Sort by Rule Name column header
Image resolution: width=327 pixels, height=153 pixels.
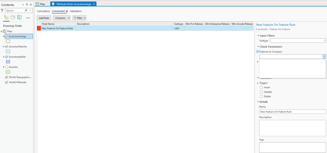point(58,24)
